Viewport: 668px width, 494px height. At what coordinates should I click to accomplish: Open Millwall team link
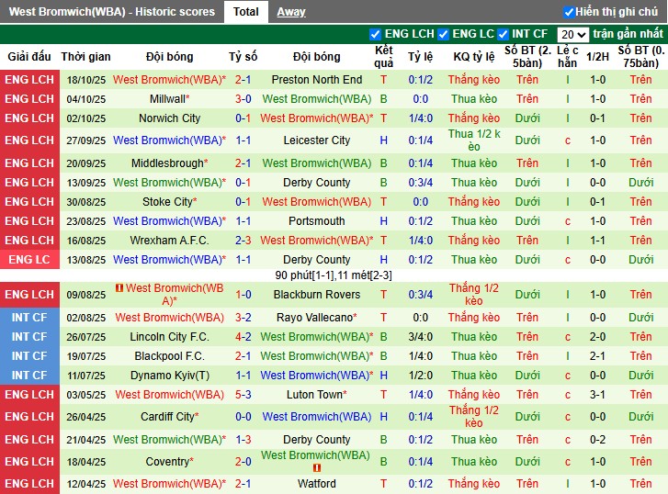click(167, 99)
